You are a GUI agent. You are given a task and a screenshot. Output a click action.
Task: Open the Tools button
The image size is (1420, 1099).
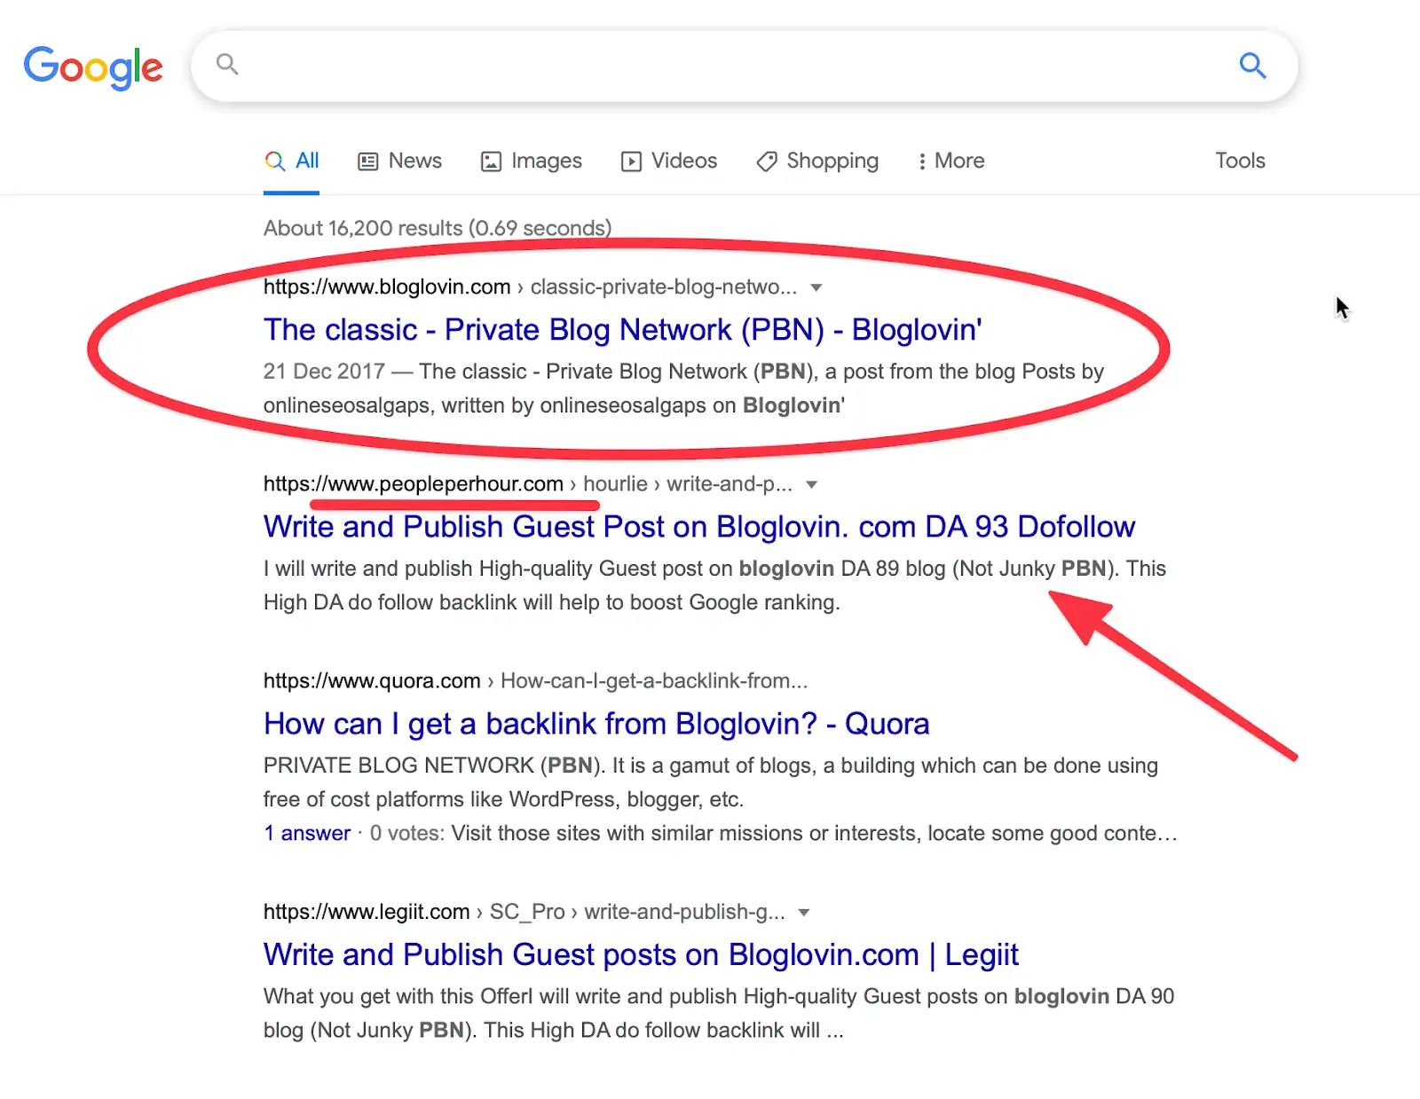click(x=1240, y=161)
